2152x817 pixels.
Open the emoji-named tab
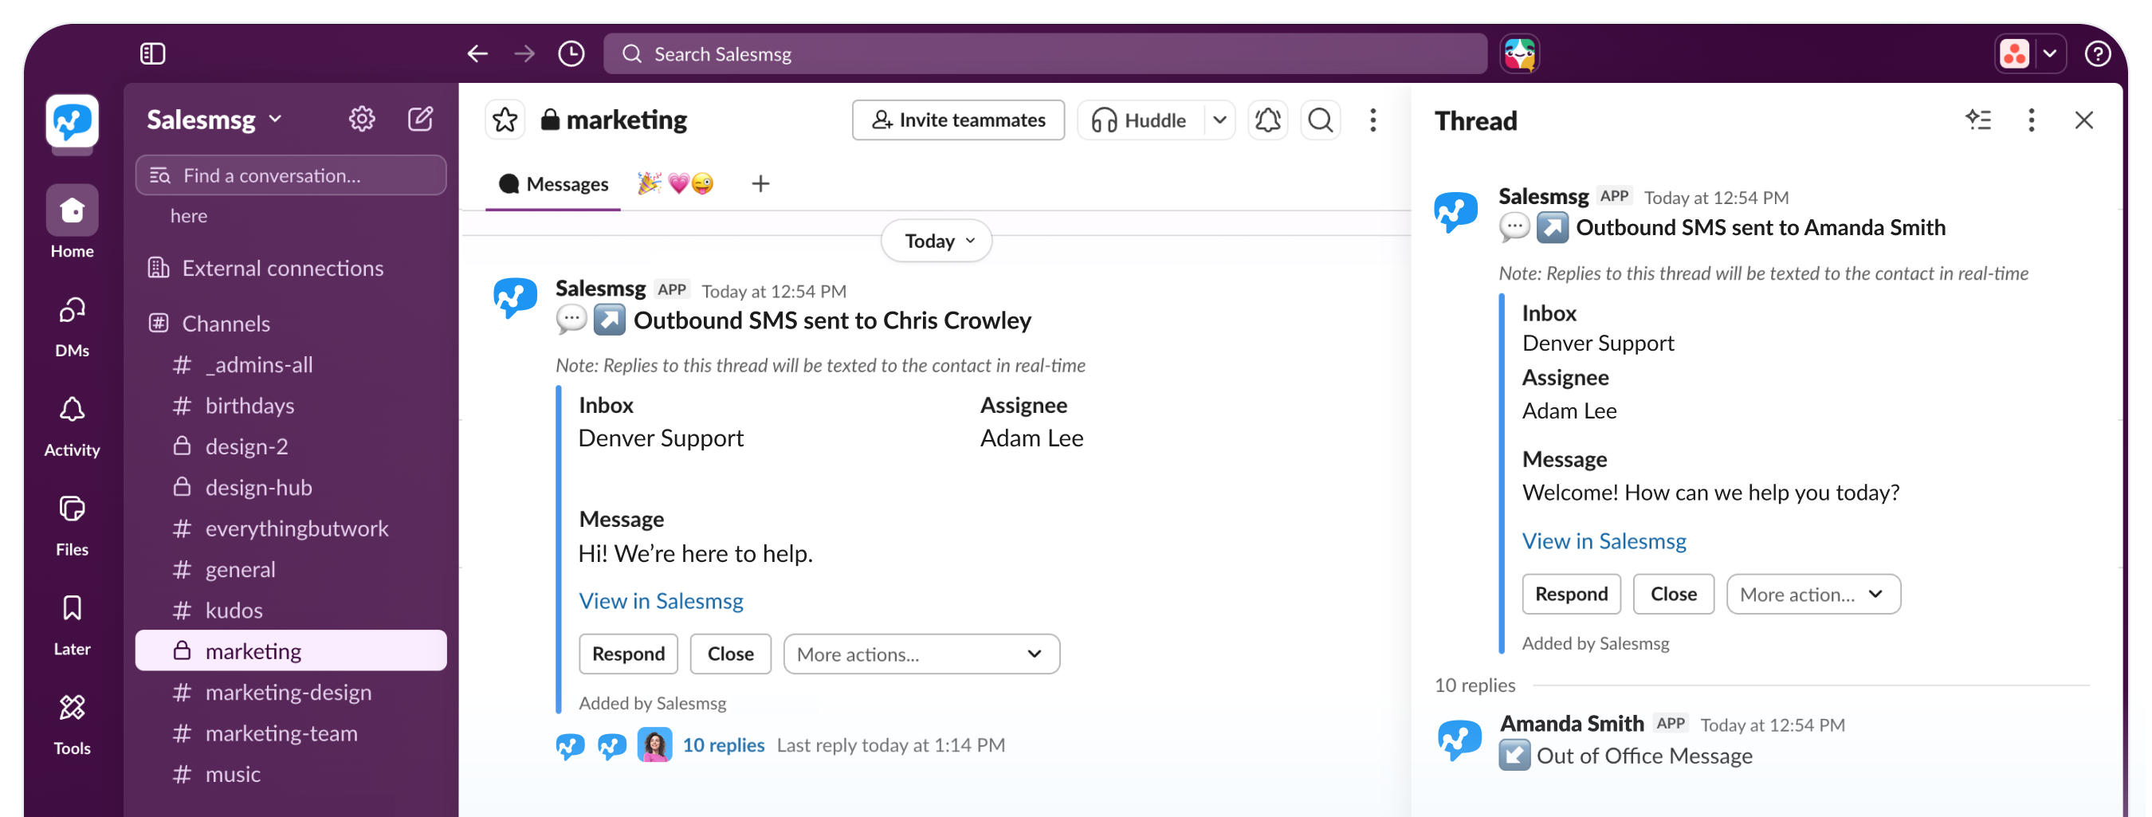(x=676, y=184)
